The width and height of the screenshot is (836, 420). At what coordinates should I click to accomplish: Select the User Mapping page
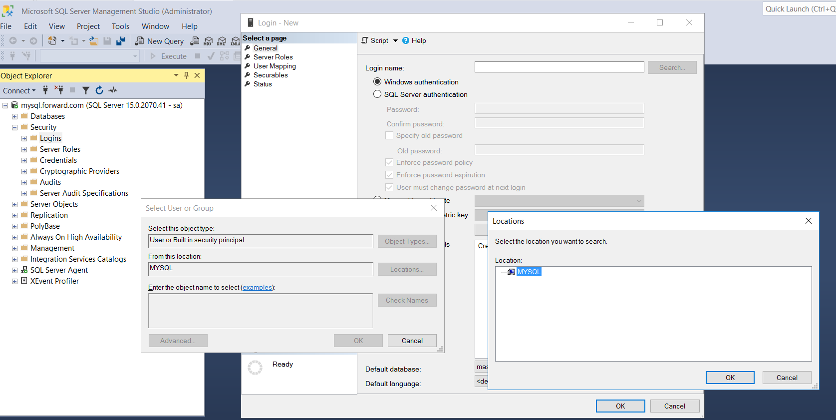pyautogui.click(x=275, y=66)
